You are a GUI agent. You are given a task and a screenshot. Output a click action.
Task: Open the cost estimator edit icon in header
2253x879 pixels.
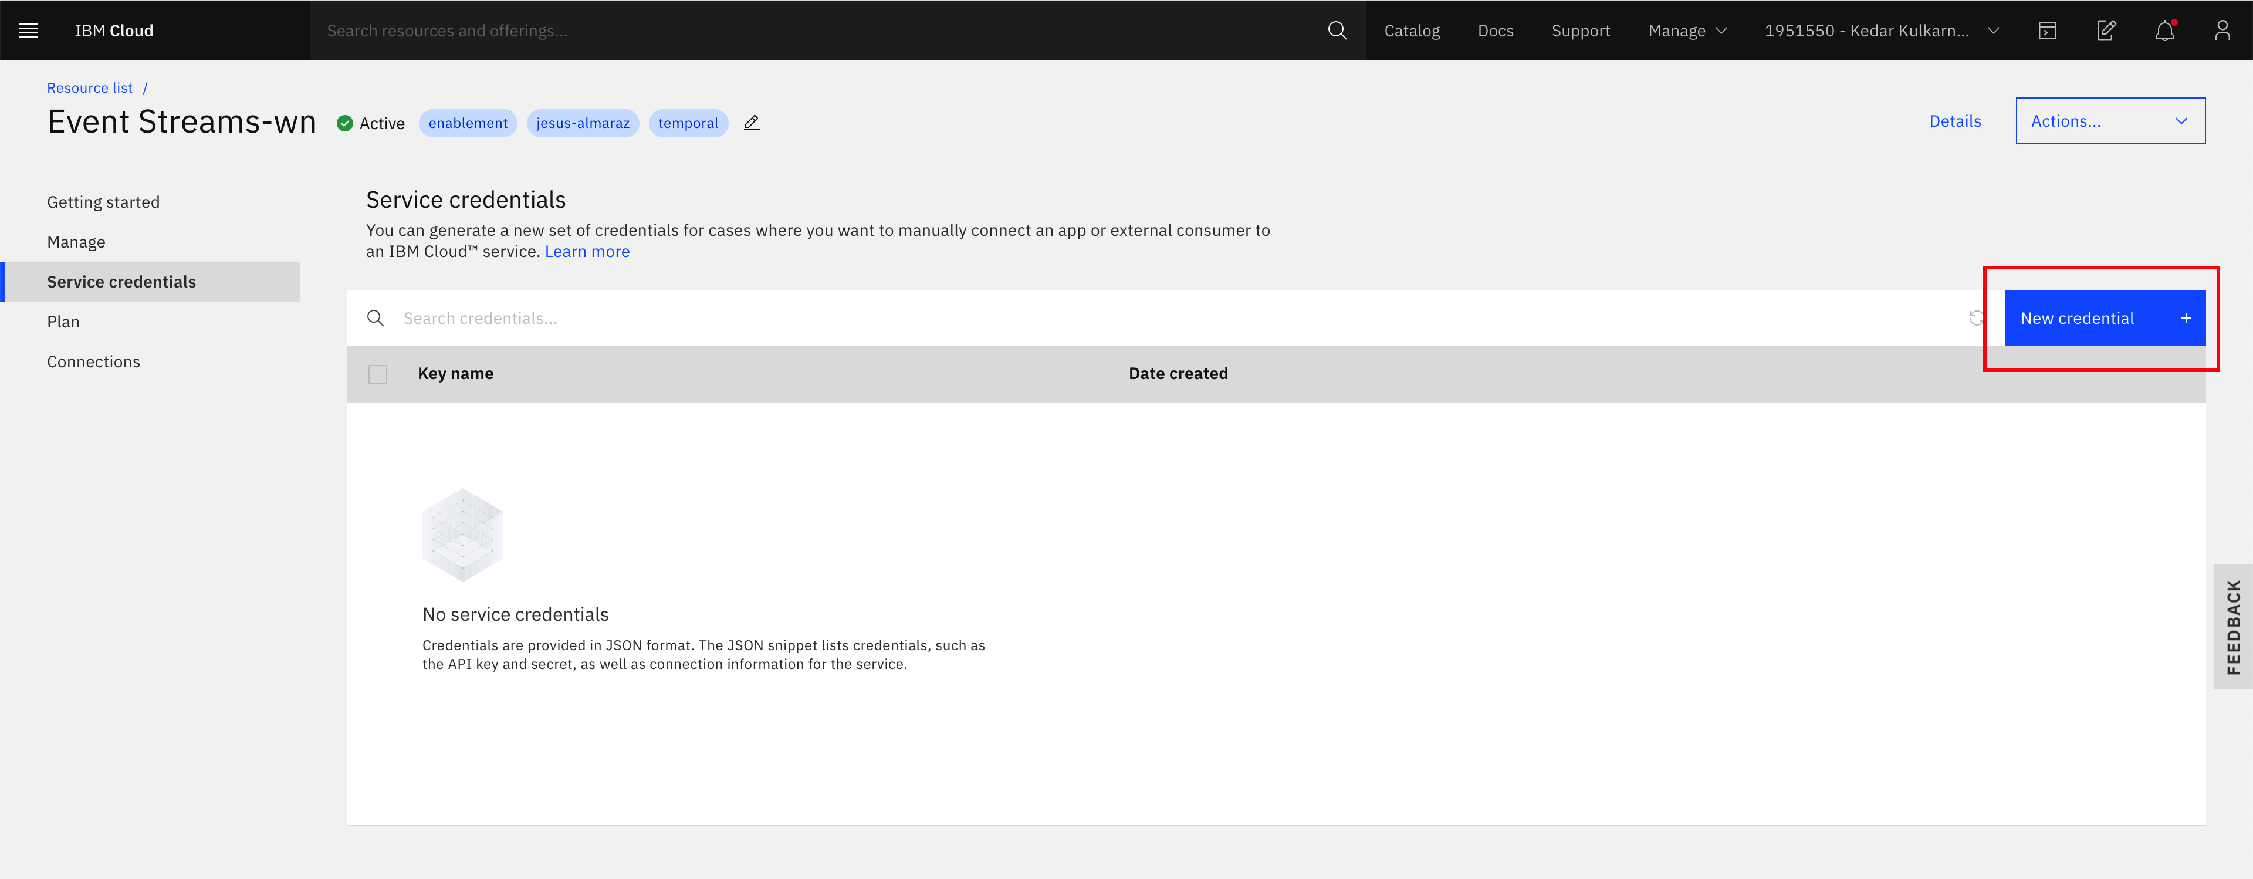pyautogui.click(x=2106, y=31)
